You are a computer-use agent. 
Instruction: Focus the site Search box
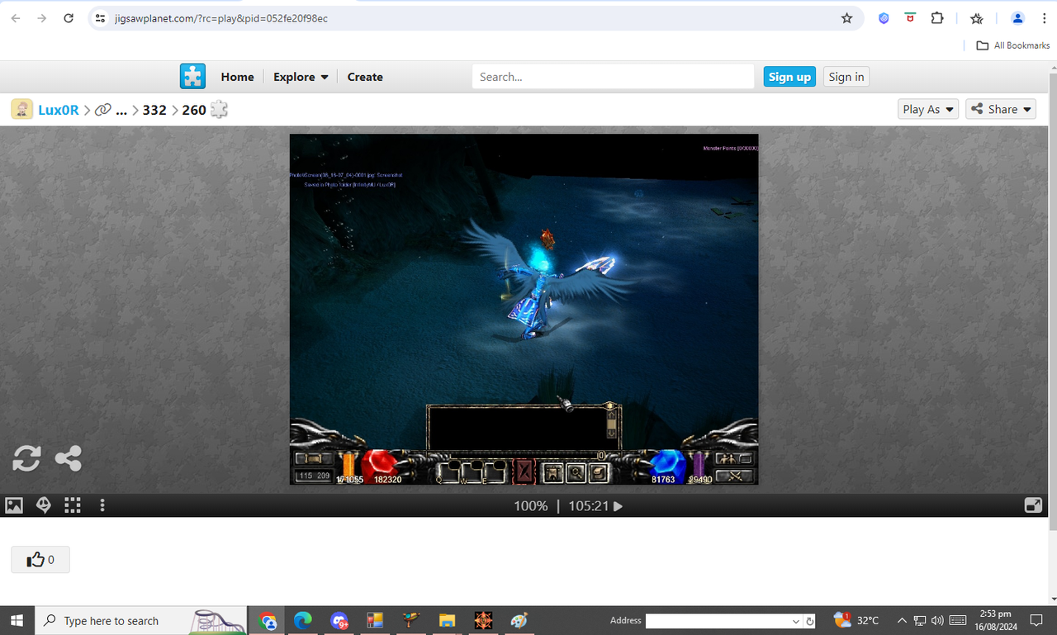(x=613, y=77)
